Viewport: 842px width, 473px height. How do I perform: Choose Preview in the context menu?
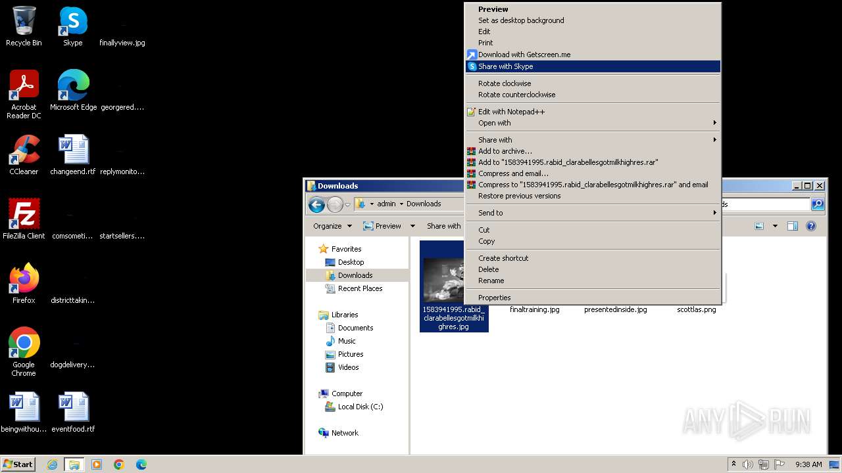tap(593, 9)
